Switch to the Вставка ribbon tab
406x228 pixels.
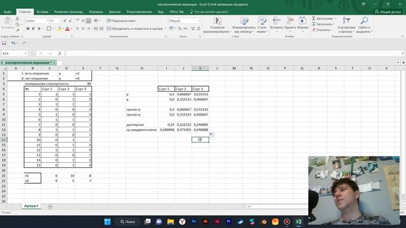43,12
